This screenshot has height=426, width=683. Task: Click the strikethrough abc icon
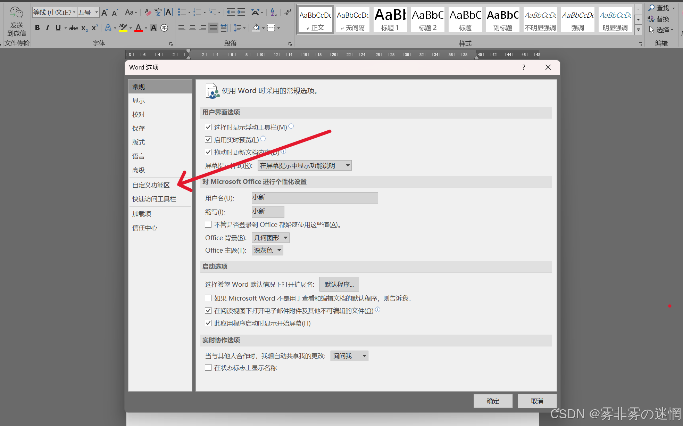(x=73, y=28)
